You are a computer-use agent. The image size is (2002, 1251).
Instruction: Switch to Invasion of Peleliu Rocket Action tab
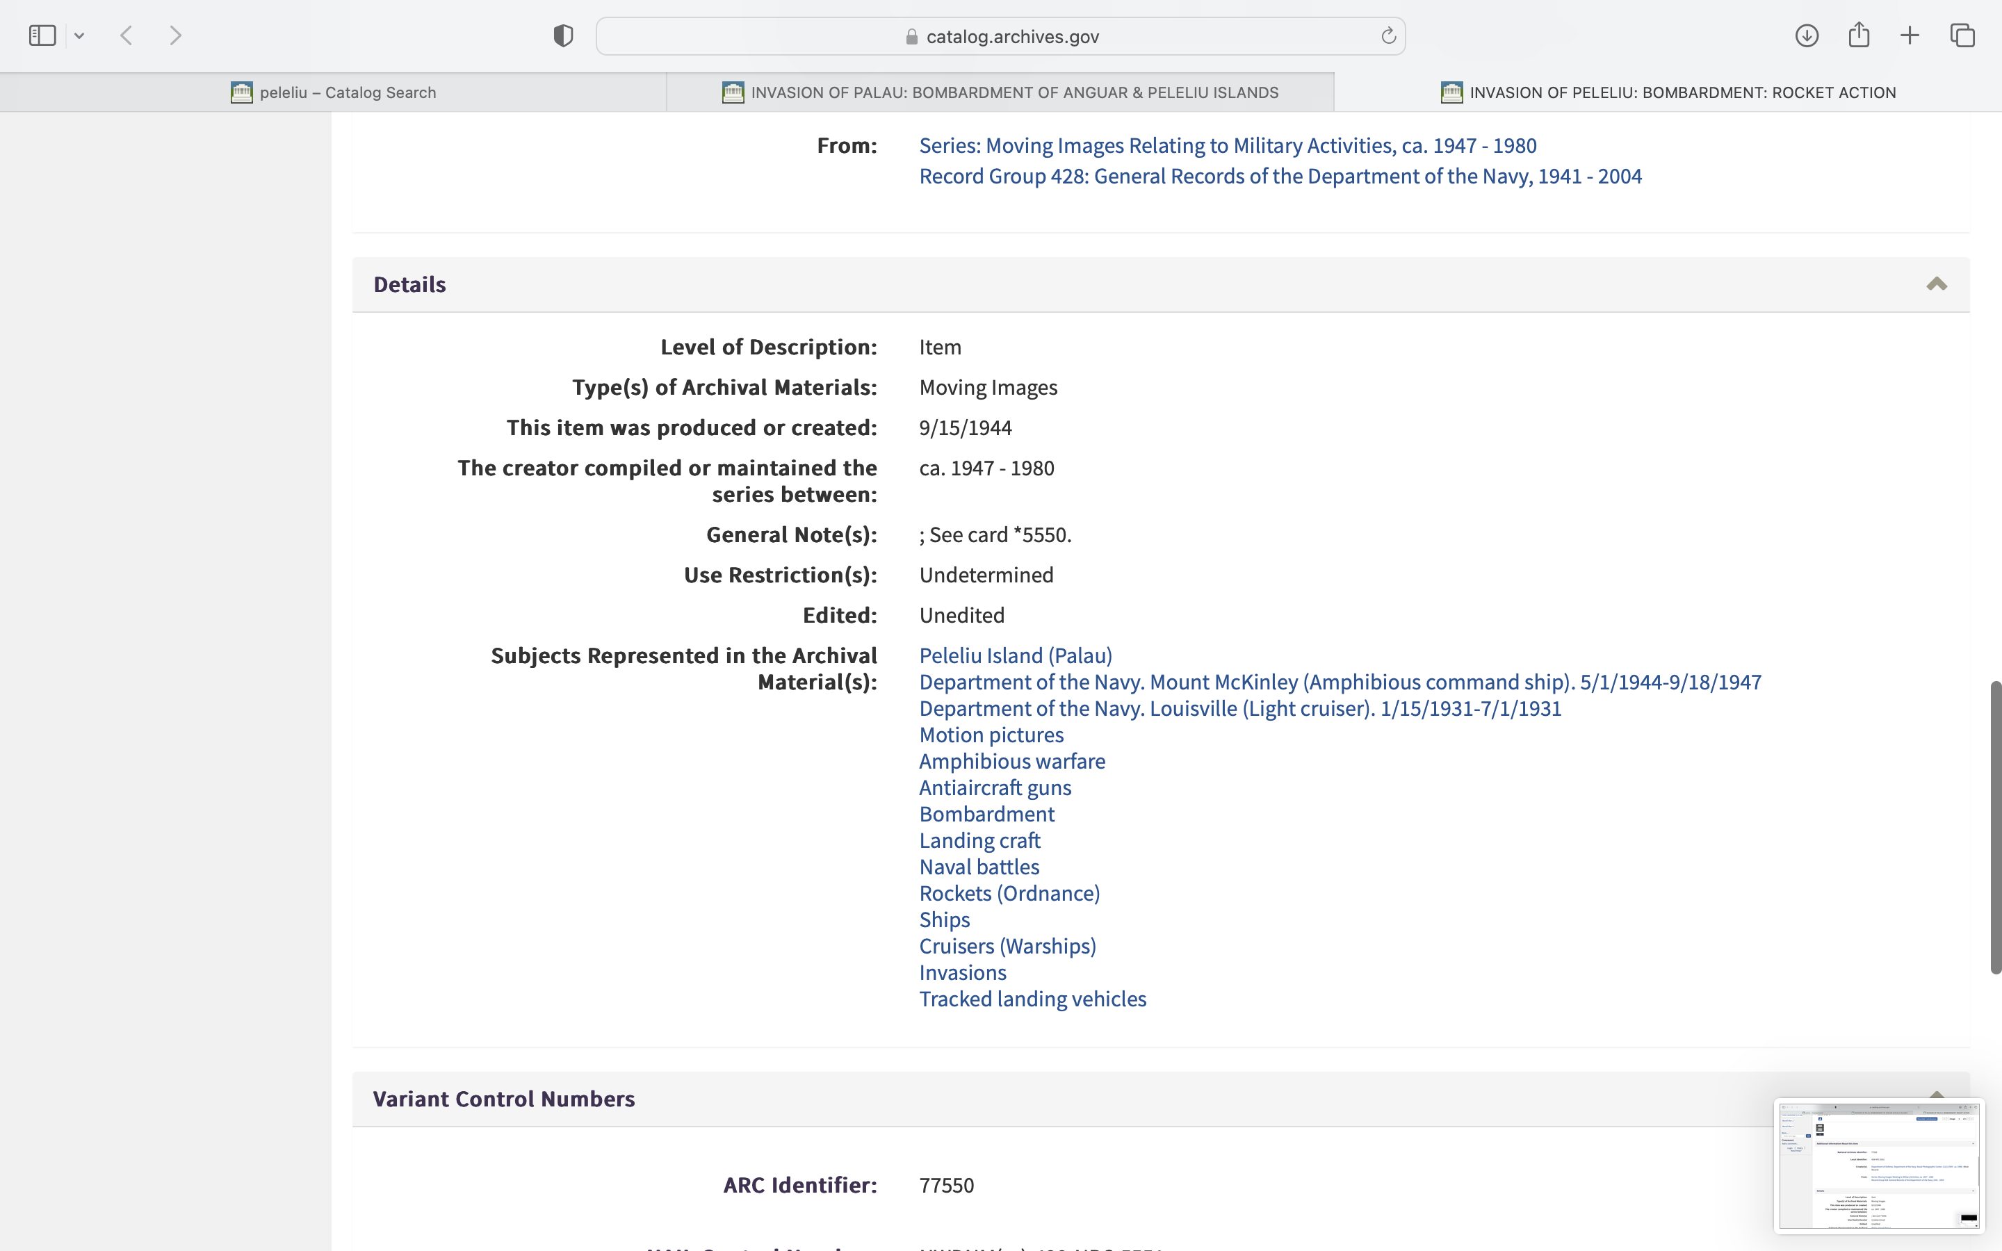pos(1668,92)
